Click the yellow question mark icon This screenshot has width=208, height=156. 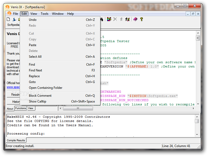point(142,19)
